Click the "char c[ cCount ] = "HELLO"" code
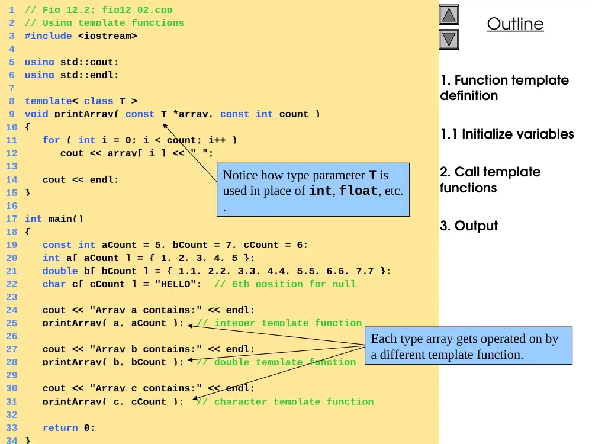The height and width of the screenshot is (444, 592). tap(122, 284)
